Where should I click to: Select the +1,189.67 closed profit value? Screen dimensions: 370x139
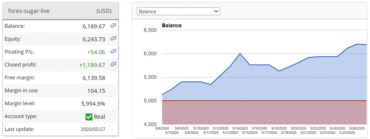(x=92, y=65)
